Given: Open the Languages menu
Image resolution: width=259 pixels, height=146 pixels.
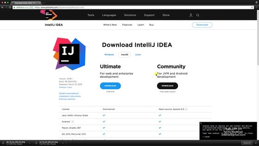Looking at the screenshot, I should [109, 15].
